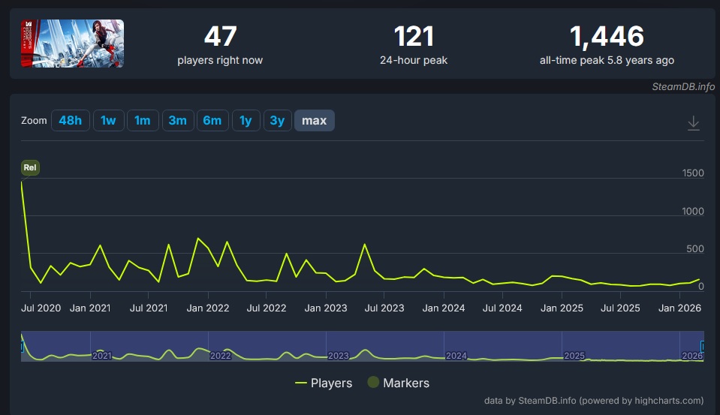720x415 pixels.
Task: Click the 1000 y-axis label
Action: pos(693,211)
